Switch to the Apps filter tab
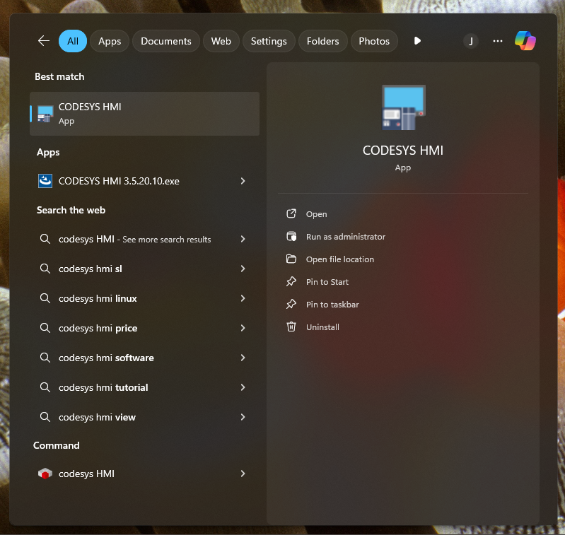This screenshot has height=535, width=565. [110, 41]
